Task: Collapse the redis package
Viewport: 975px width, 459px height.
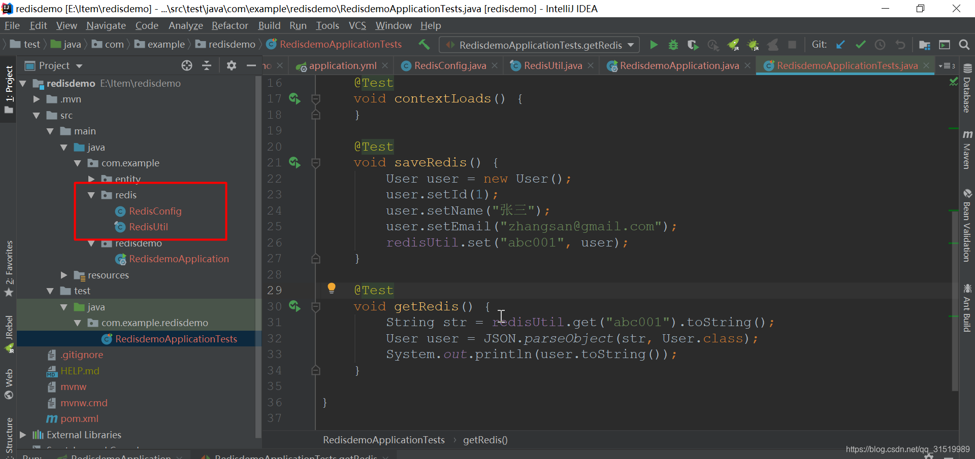Action: (91, 195)
